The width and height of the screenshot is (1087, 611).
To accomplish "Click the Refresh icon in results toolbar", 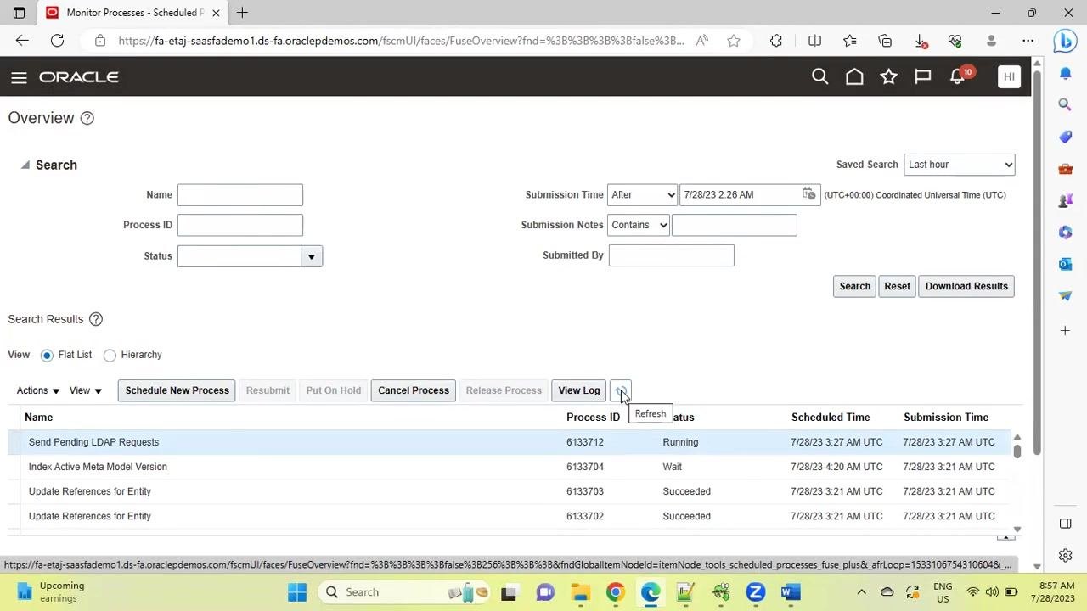I will (x=621, y=390).
